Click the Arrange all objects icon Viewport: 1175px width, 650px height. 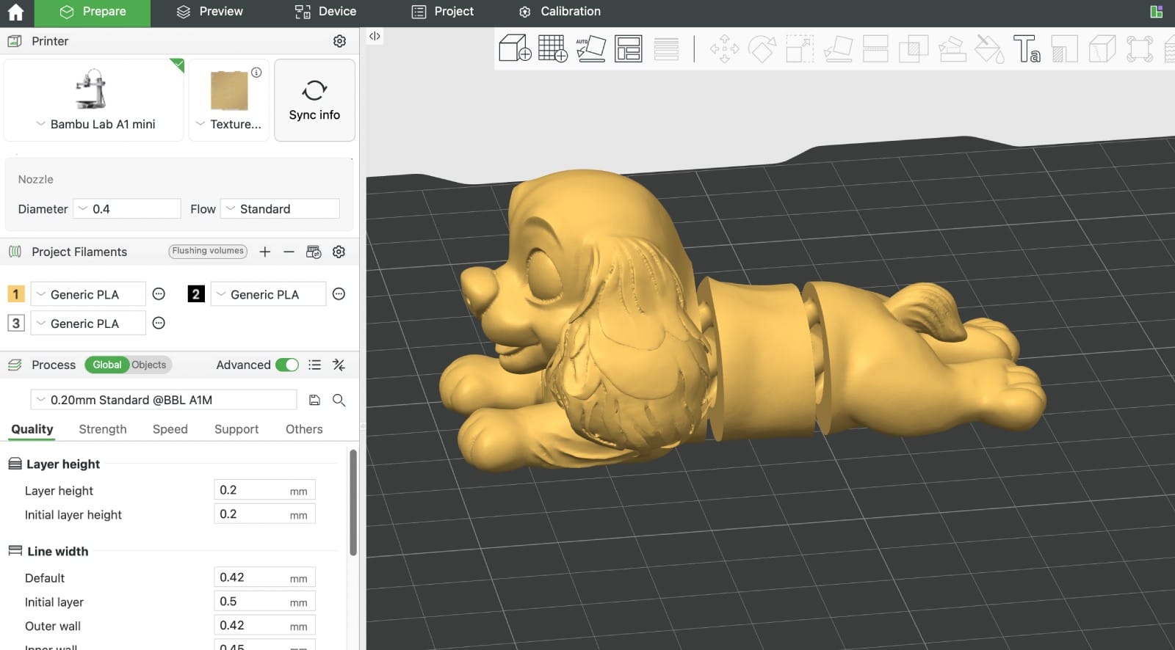628,49
